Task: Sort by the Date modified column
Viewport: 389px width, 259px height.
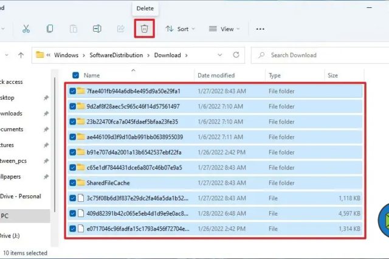Action: coord(216,75)
